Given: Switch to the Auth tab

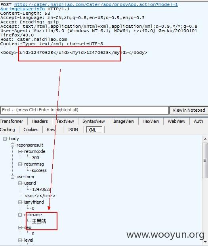Looking at the screenshot, I should (x=198, y=121).
